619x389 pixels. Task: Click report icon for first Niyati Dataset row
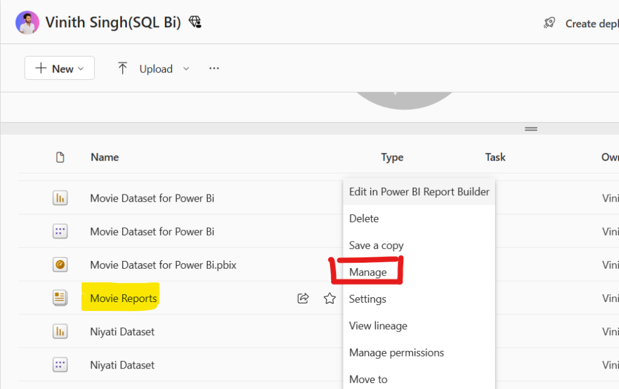60,332
